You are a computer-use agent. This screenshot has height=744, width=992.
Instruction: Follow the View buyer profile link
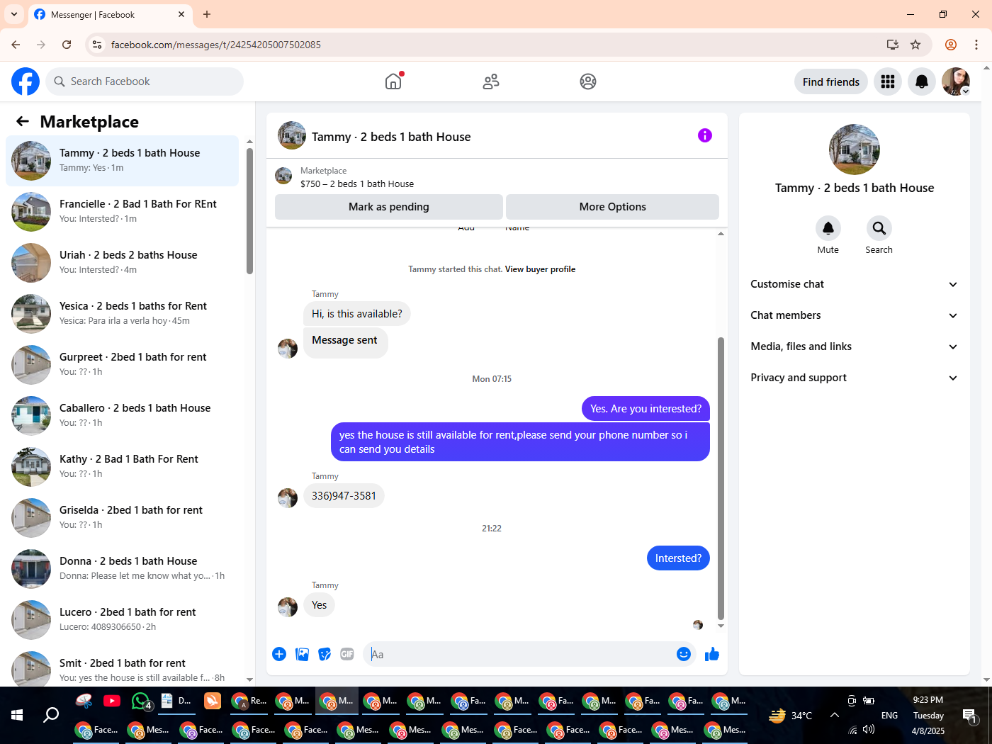point(540,269)
